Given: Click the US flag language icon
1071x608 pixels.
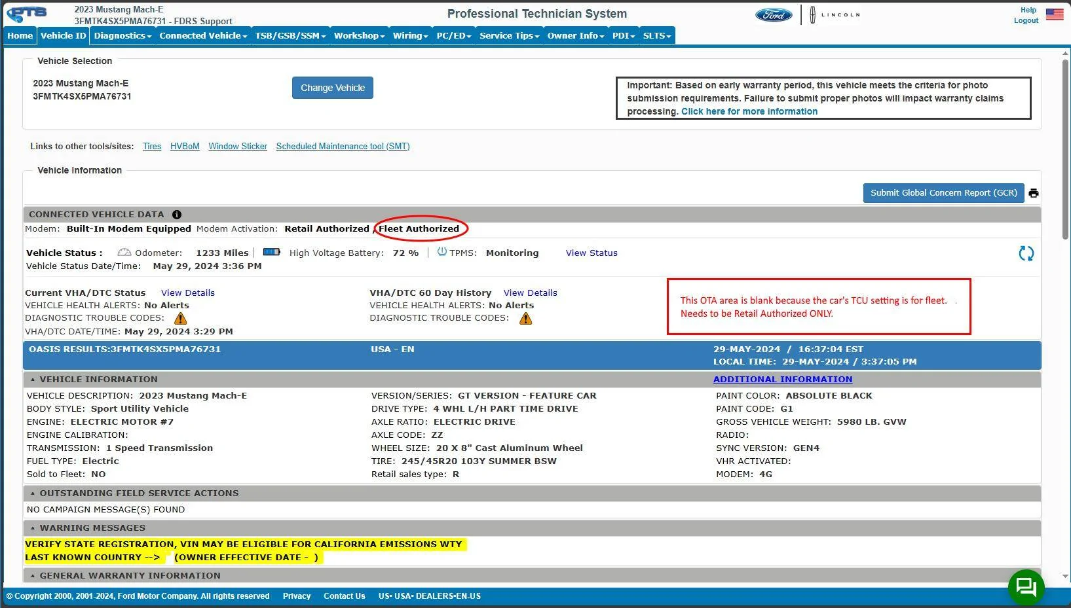Looking at the screenshot, I should point(1055,14).
